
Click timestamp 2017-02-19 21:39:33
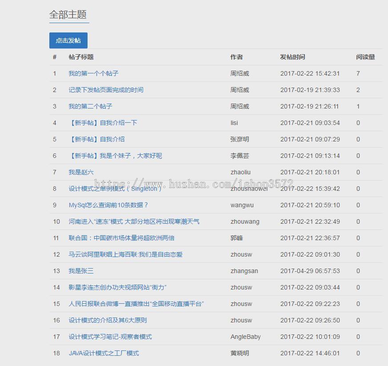(310, 90)
